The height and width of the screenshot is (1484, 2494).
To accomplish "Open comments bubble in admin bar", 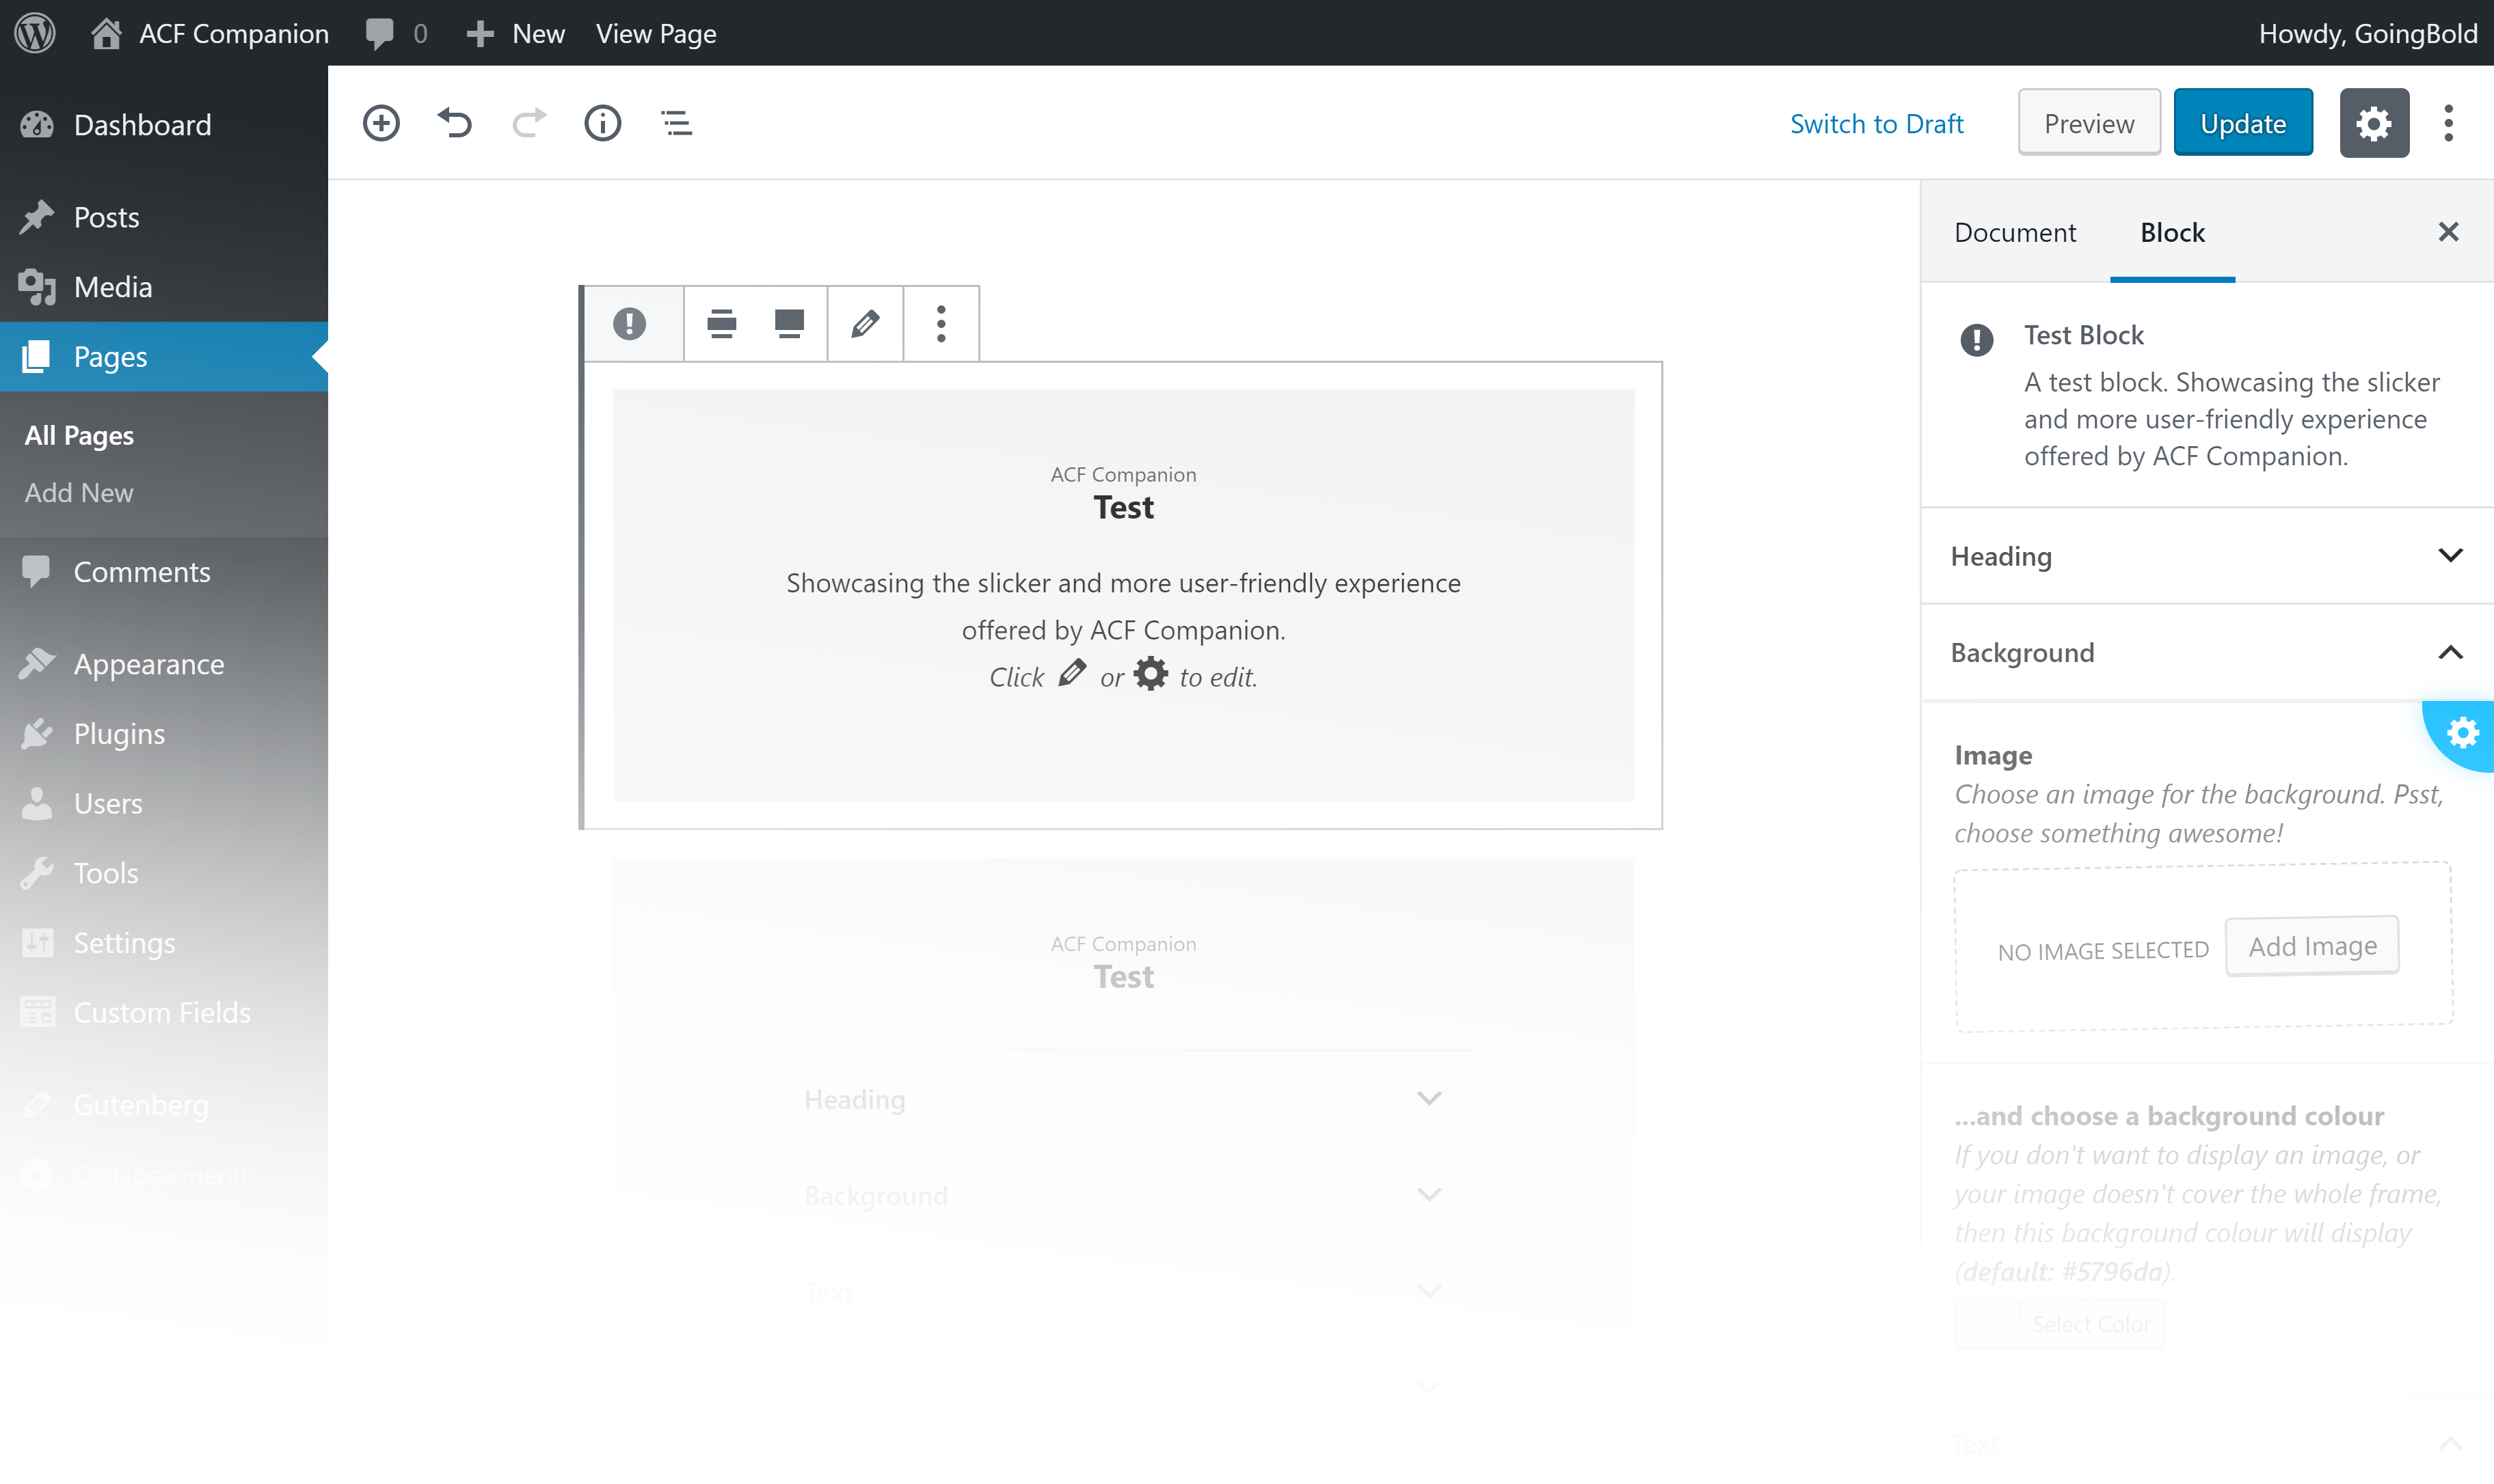I will click(396, 33).
